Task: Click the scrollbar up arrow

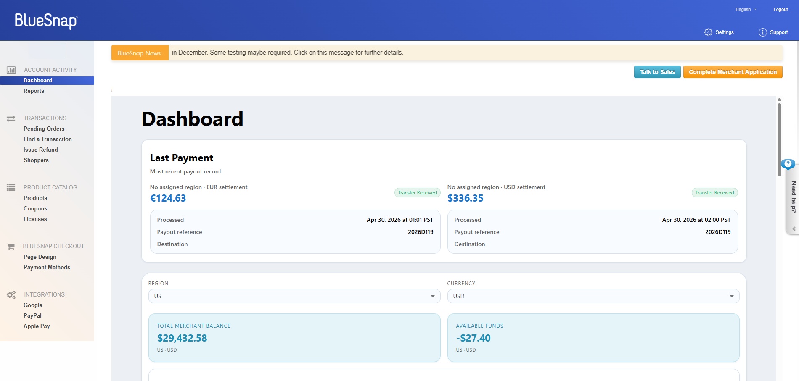Action: coord(779,100)
